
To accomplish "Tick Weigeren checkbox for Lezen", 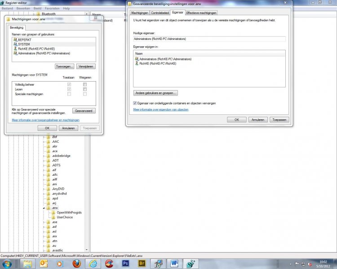I will pyautogui.click(x=84, y=89).
